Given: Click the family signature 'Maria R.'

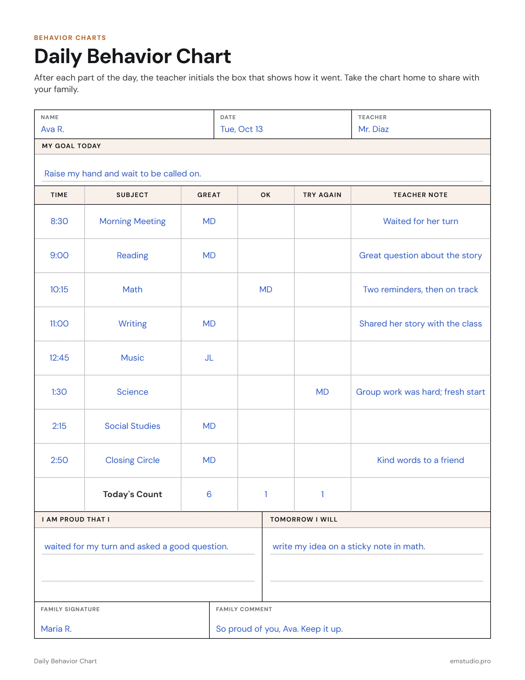Looking at the screenshot, I should click(56, 629).
